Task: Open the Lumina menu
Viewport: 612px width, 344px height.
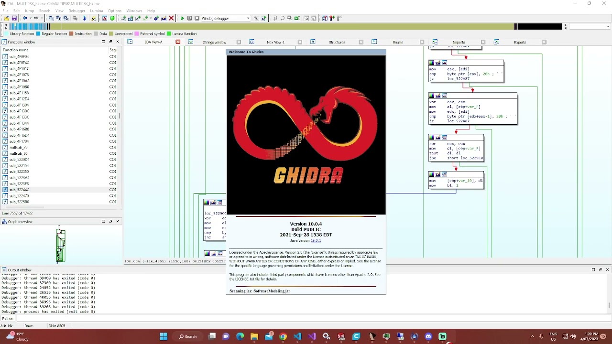Action: tap(96, 11)
